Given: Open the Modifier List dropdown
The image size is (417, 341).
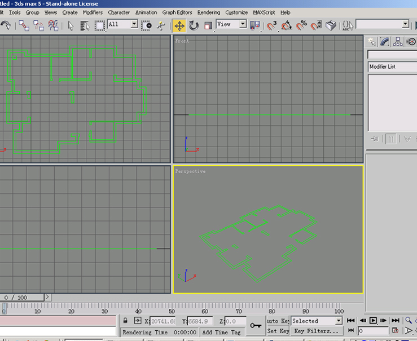Looking at the screenshot, I should point(392,67).
